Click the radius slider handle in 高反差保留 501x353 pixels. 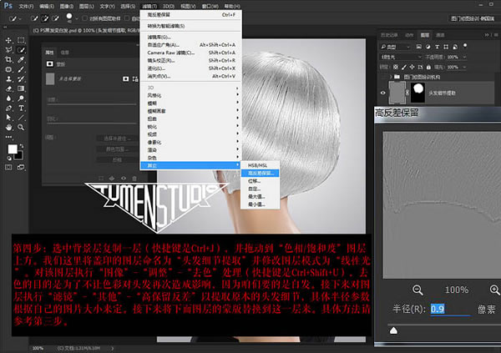[393, 330]
